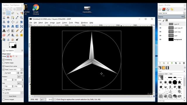Select the Layer copy layer row

(x=172, y=32)
